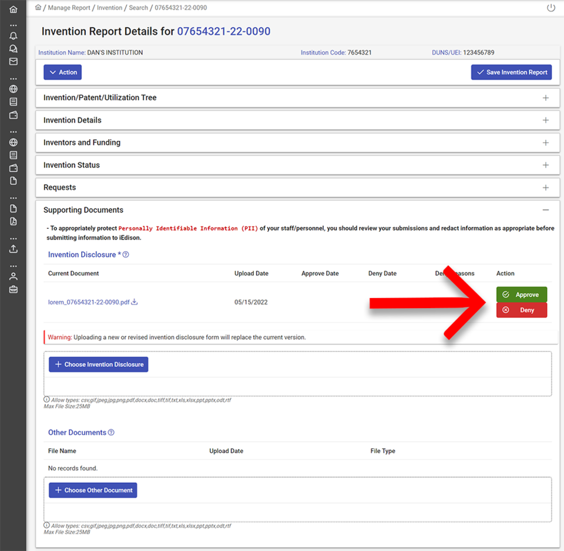The width and height of the screenshot is (564, 551).
Task: Open messages using the envelope icon
Action: (x=13, y=61)
